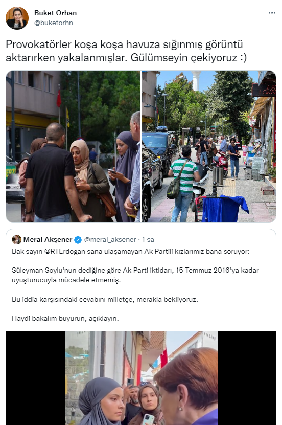Click the line mentioning Süleyman Soylu

(135, 270)
